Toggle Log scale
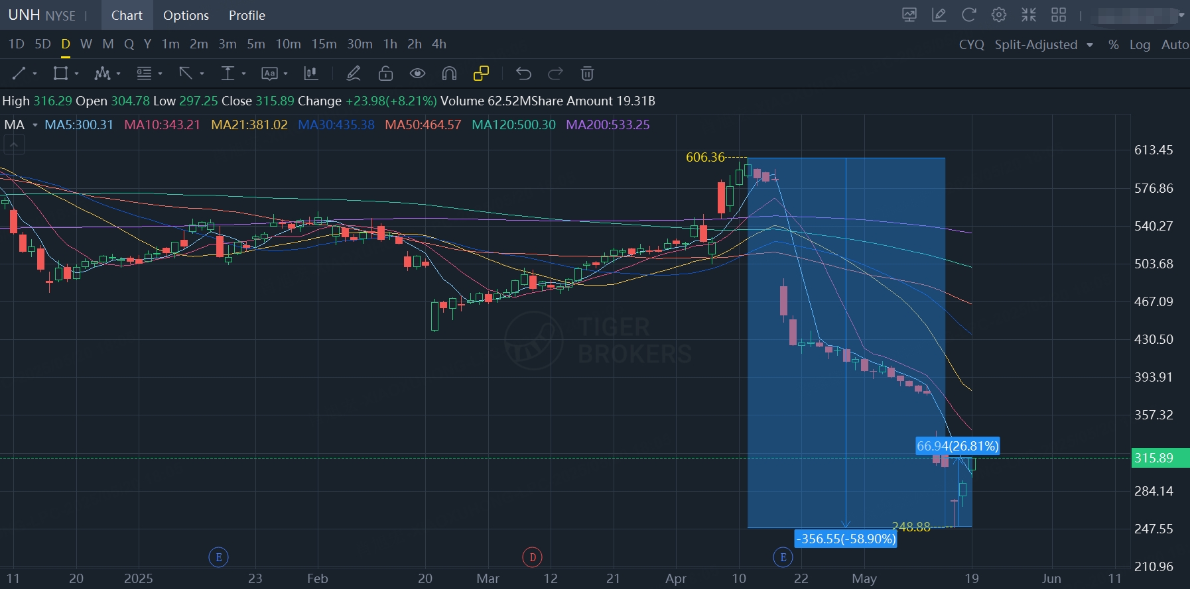This screenshot has width=1190, height=589. (x=1140, y=44)
